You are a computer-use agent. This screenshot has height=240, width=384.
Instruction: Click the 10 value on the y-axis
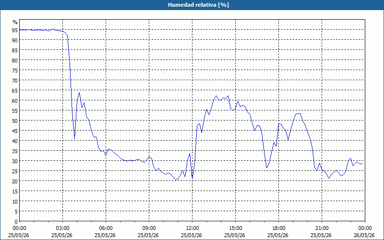pyautogui.click(x=15, y=201)
